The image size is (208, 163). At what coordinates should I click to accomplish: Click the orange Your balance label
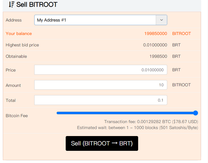click(19, 33)
